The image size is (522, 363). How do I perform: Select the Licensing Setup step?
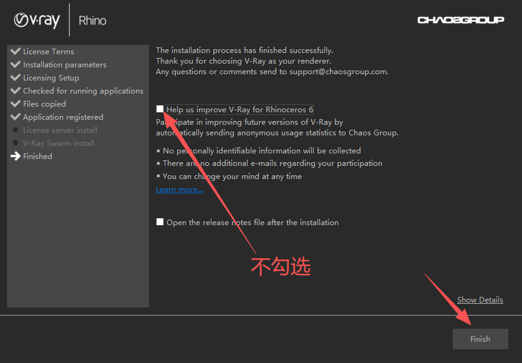click(x=51, y=77)
